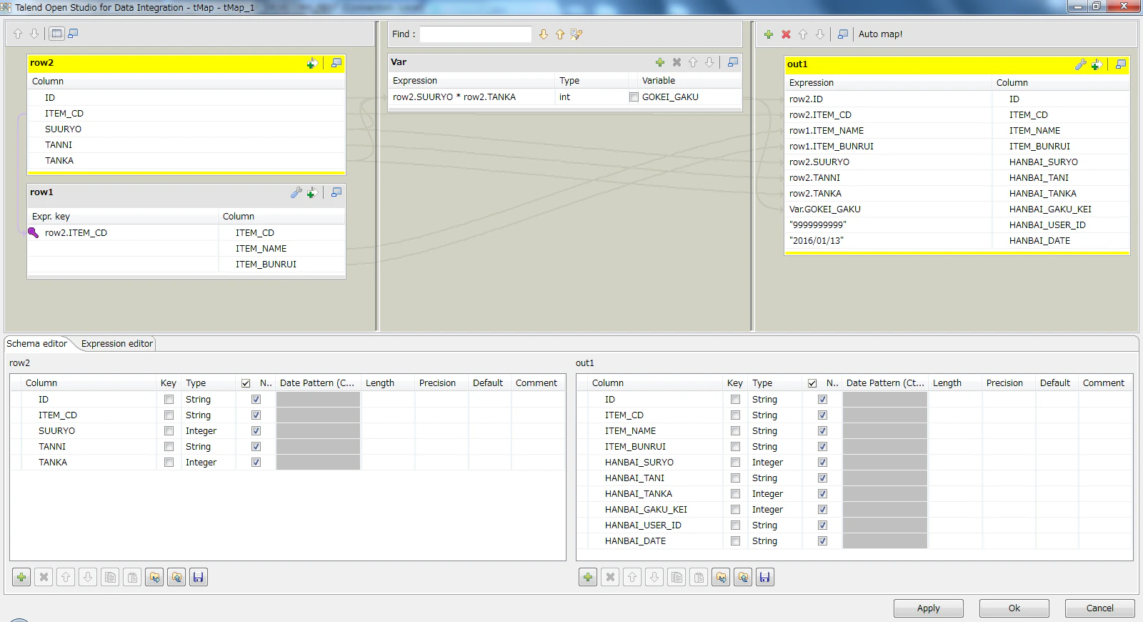Find next match with down arrow

(x=544, y=34)
